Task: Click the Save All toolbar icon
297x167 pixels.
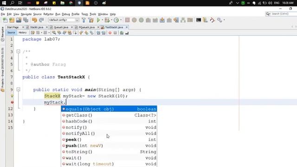Action: pos(26,20)
